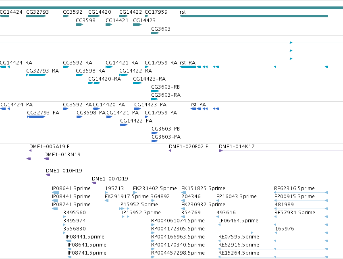Select the CG14420-PA protein label
This screenshot has width=343, height=259.
click(x=109, y=105)
